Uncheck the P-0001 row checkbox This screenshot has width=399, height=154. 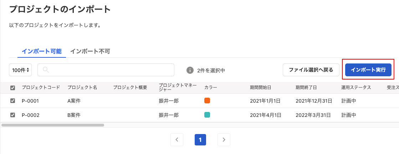(12, 101)
